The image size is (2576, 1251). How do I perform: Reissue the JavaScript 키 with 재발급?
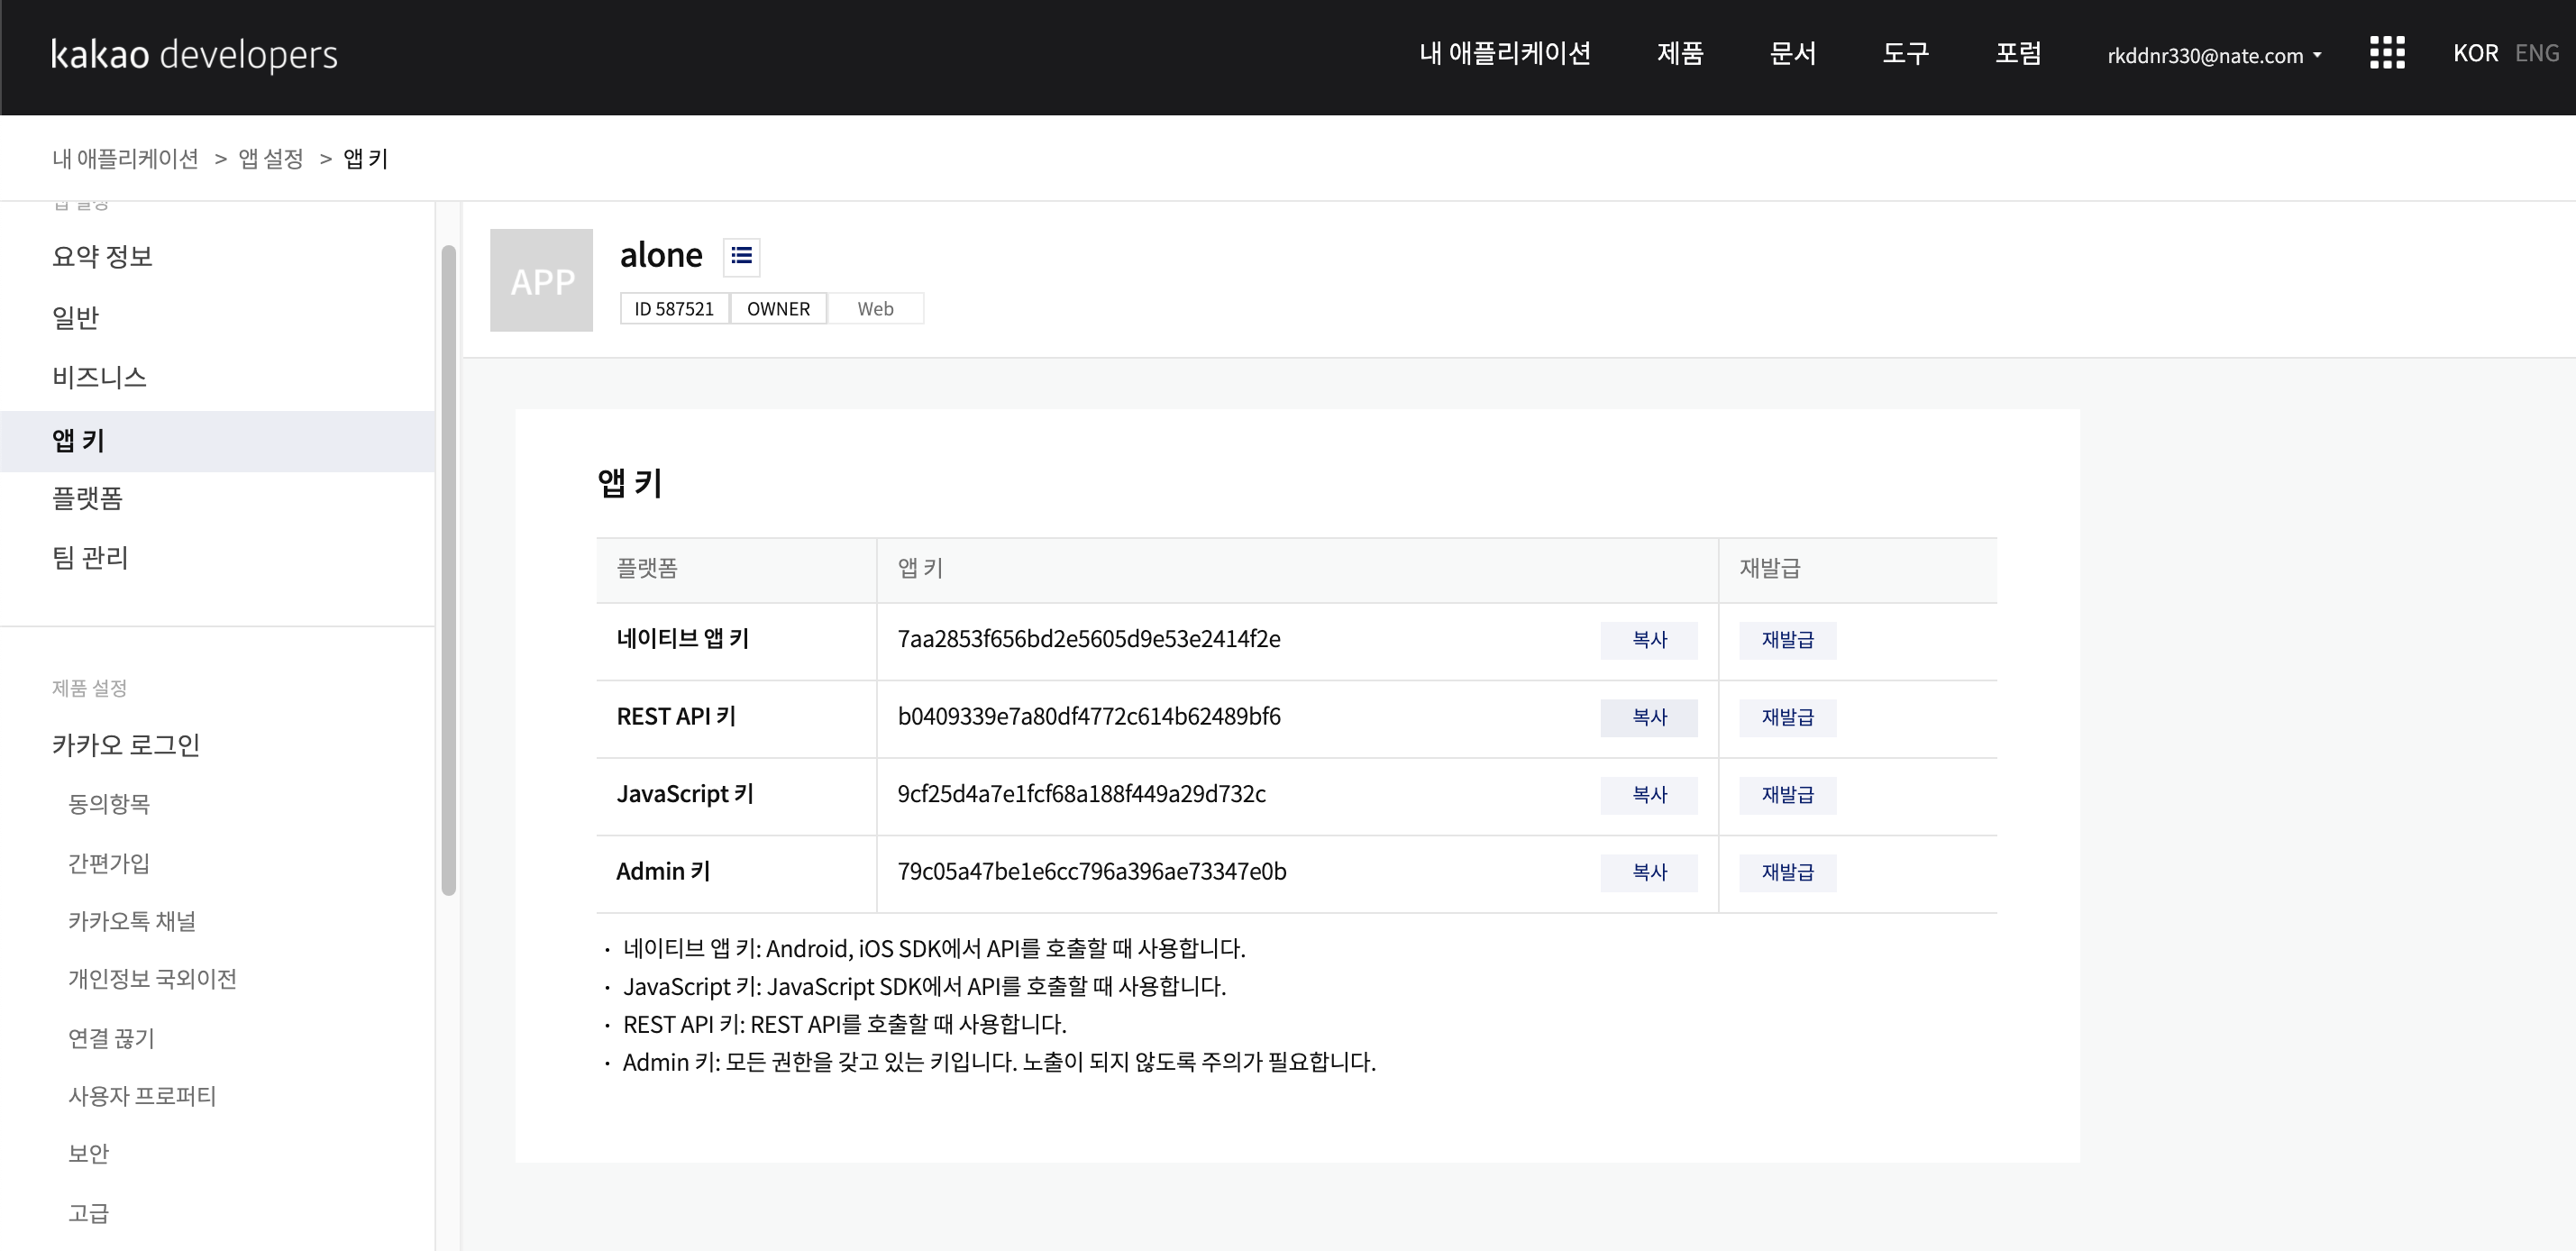click(1787, 795)
